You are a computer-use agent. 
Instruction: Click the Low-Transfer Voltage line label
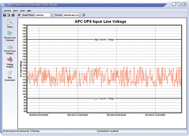click(x=104, y=98)
